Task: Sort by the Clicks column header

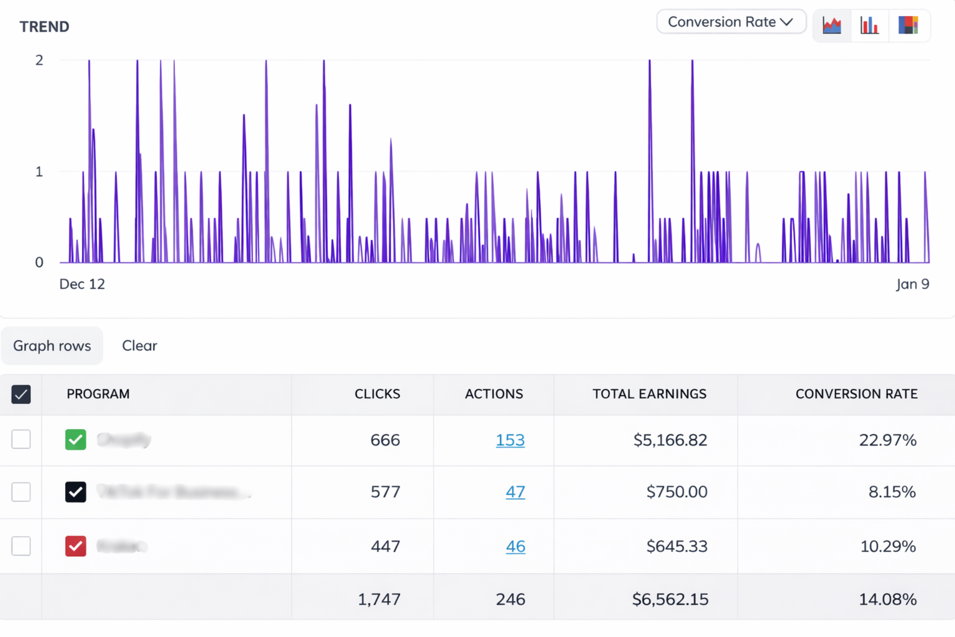Action: [x=377, y=394]
